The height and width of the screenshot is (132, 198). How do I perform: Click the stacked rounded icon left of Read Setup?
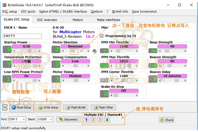tap(5, 107)
